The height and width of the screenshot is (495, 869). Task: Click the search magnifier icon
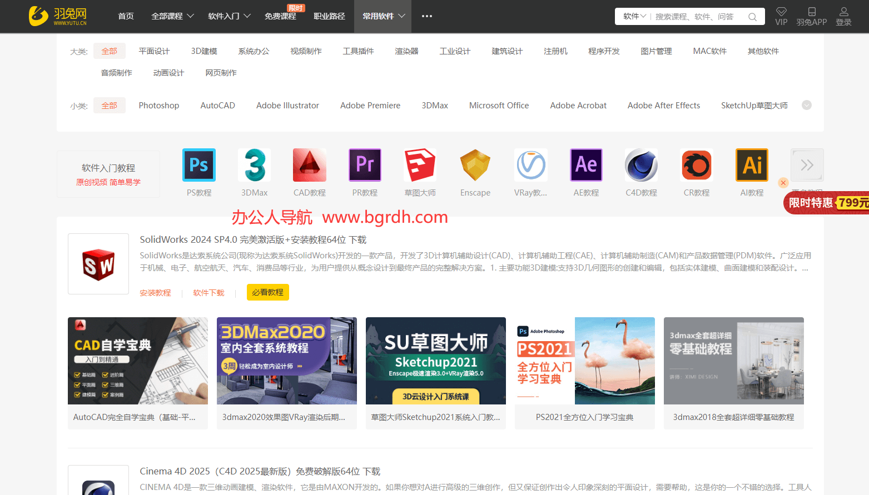pyautogui.click(x=752, y=17)
